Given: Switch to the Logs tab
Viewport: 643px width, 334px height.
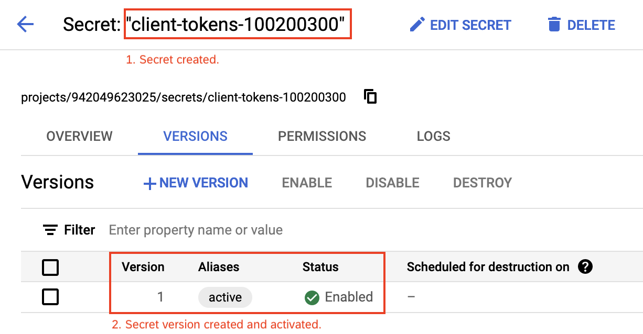Looking at the screenshot, I should click(x=433, y=137).
